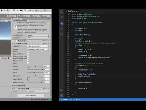Open Audio Source preset icon
This screenshot has height=110, width=146.
click(46, 43)
